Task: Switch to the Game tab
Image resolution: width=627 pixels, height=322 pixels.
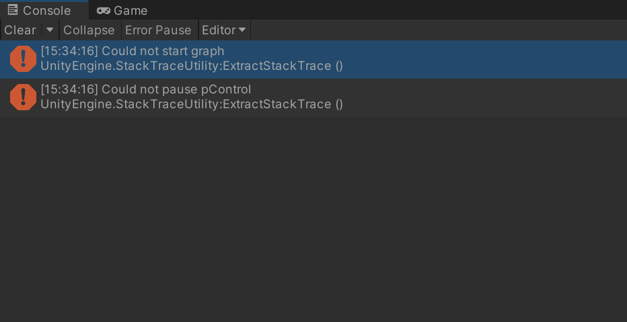Action: [x=122, y=10]
